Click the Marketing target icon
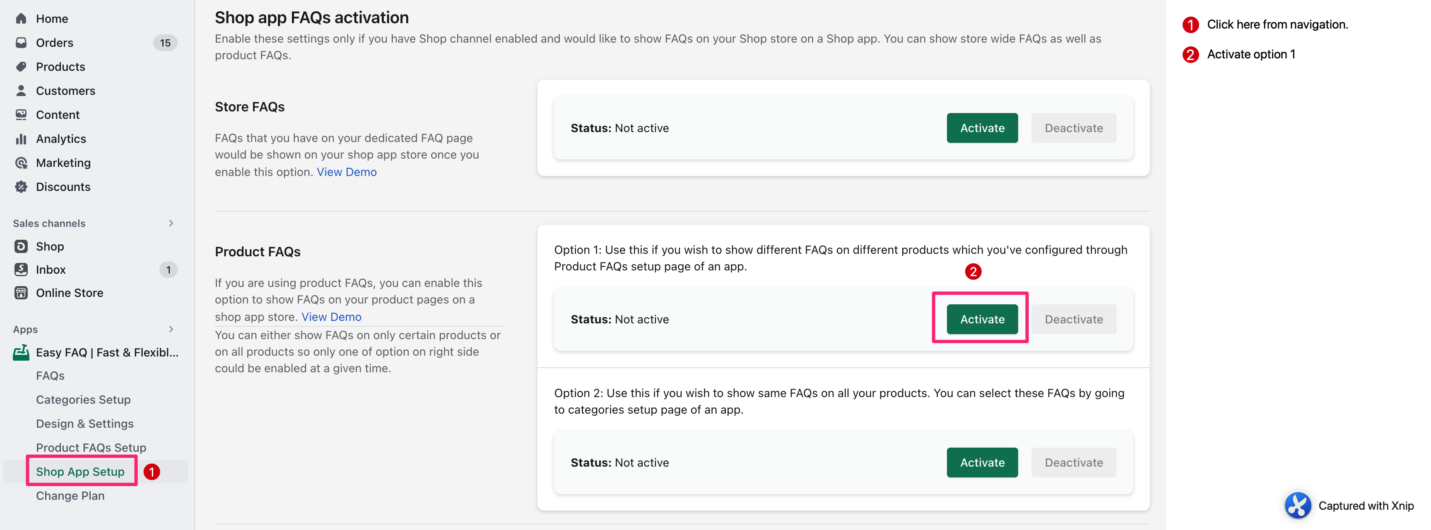 click(x=21, y=163)
